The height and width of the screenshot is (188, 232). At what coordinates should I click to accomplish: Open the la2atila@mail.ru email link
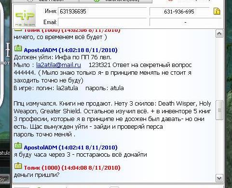pos(58,65)
